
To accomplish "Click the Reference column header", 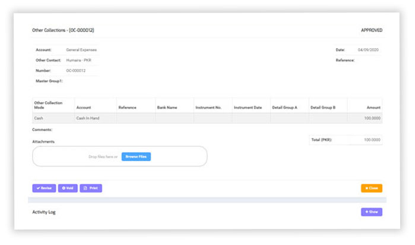I will [127, 108].
